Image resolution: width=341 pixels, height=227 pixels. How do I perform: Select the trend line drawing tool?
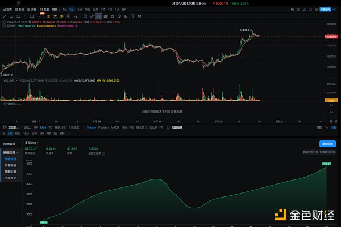(x=5, y=16)
